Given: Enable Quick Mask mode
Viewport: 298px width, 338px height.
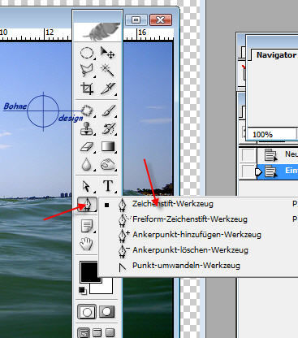Looking at the screenshot, I should click(x=106, y=312).
